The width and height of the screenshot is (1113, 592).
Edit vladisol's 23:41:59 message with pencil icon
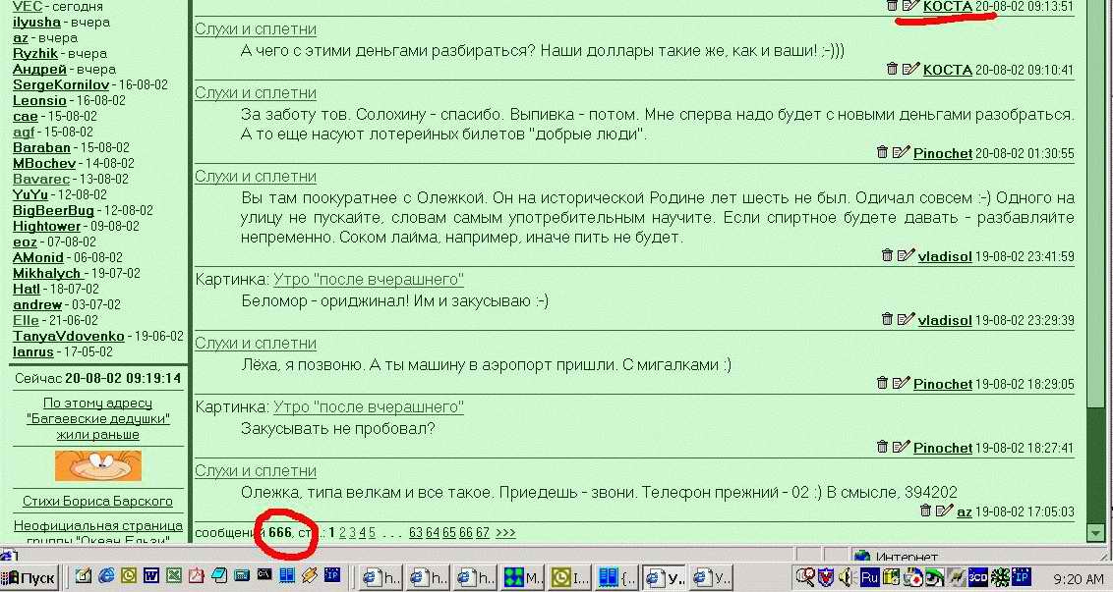906,255
